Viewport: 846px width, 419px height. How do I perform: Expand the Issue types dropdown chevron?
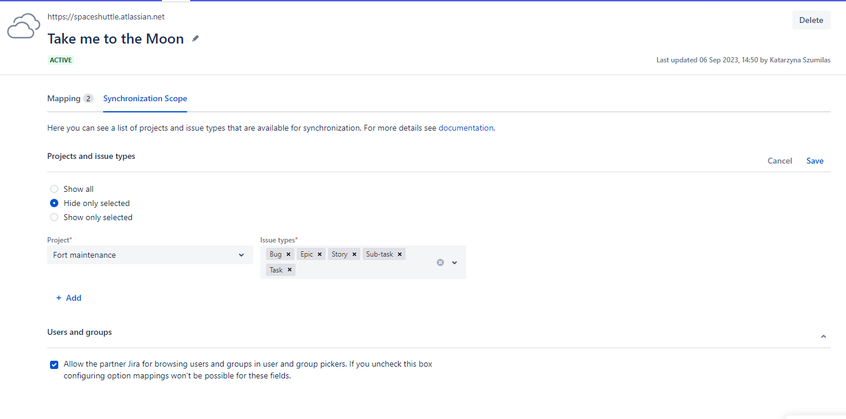point(454,262)
